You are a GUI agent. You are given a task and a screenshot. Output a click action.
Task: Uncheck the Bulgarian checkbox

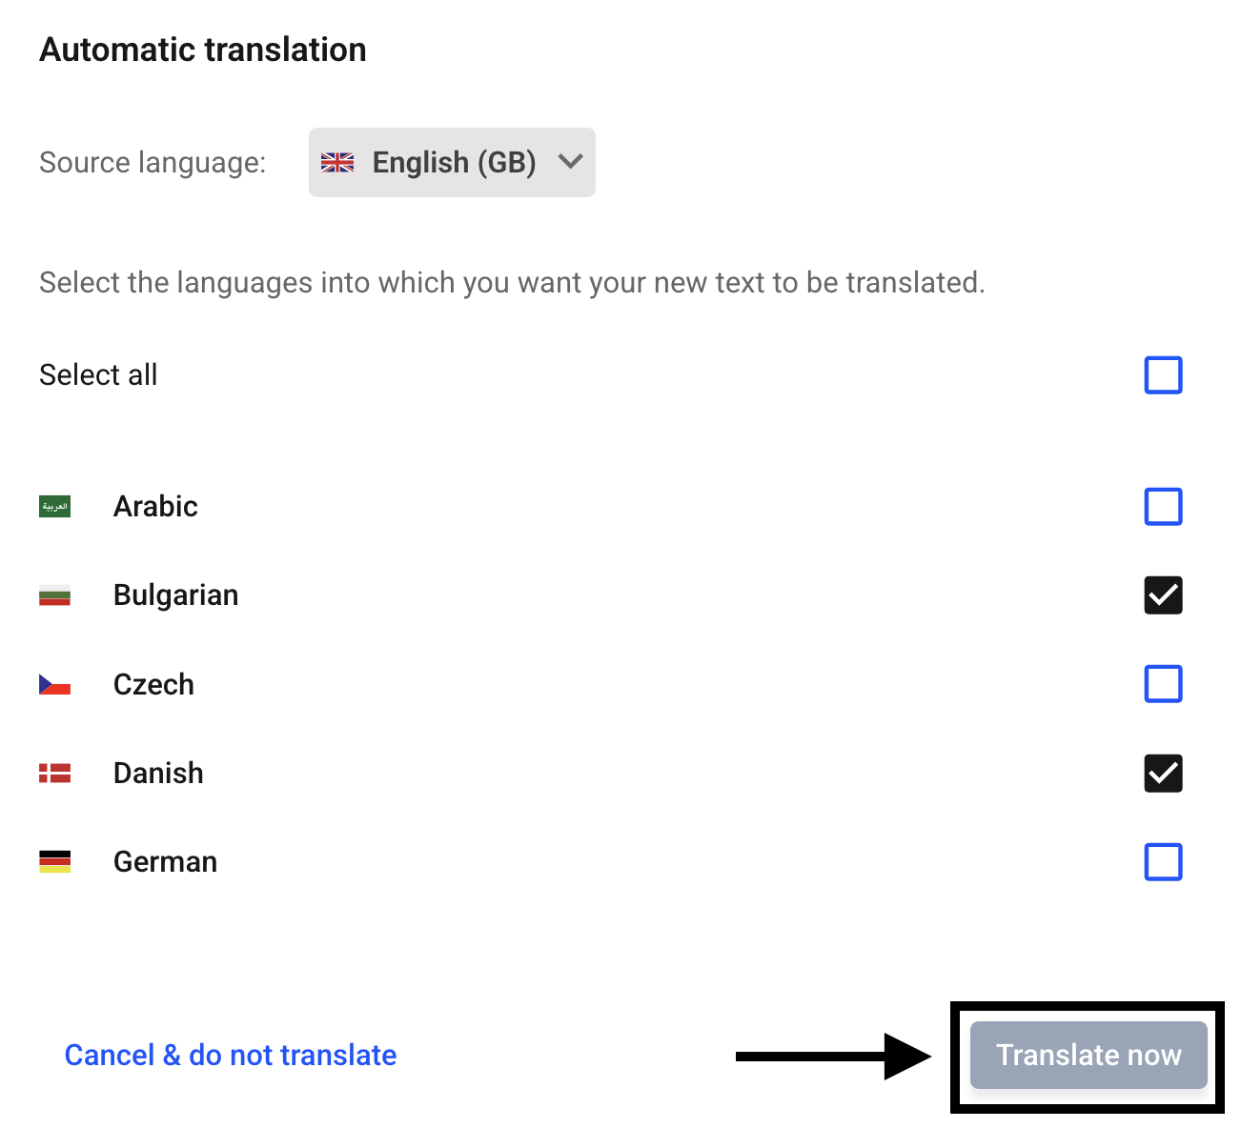1163,595
